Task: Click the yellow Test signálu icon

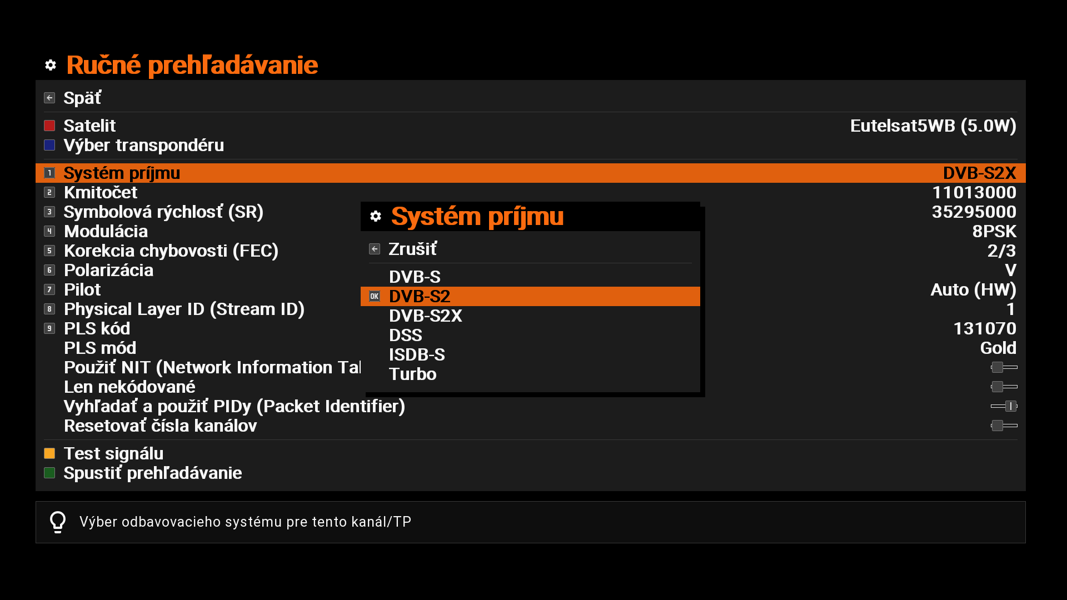Action: 49,454
